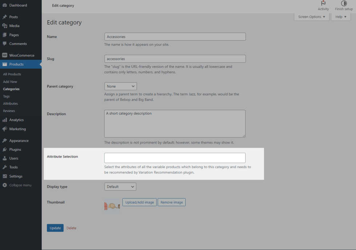This screenshot has height=250, width=356.
Task: Click into the Description textarea
Action: pyautogui.click(x=175, y=124)
